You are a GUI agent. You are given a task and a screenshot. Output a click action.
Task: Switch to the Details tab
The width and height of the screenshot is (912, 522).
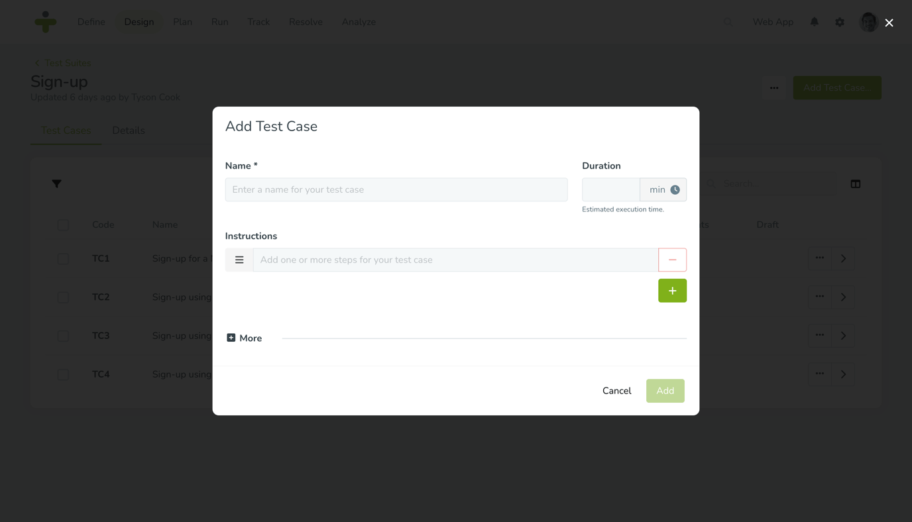click(x=128, y=130)
